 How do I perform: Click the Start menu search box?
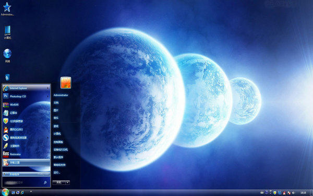point(26,182)
